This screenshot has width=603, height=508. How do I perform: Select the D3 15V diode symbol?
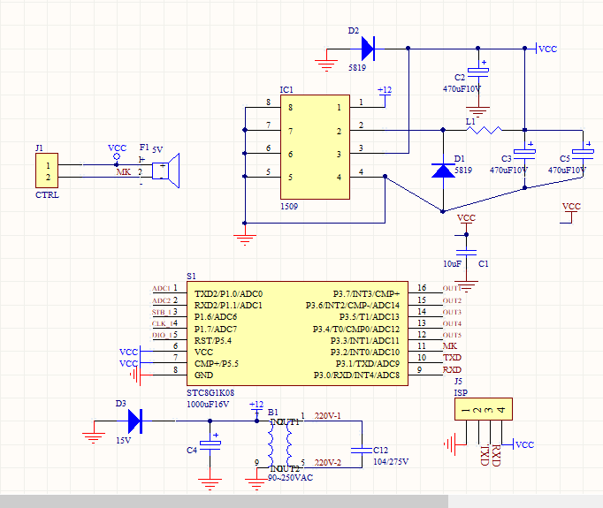click(x=135, y=421)
